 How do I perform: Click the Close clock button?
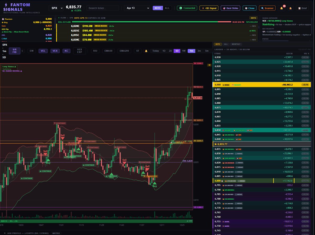250,8
